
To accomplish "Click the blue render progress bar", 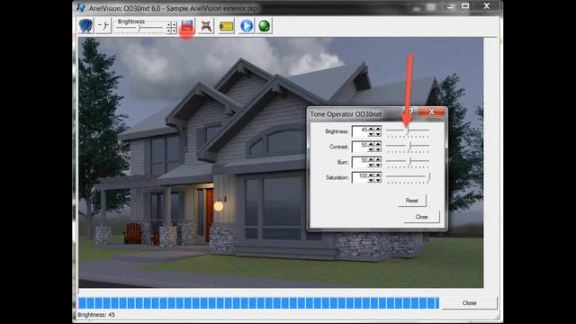I will coord(258,303).
